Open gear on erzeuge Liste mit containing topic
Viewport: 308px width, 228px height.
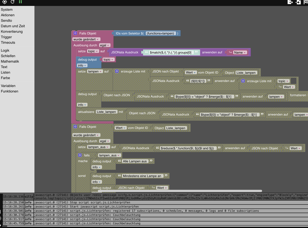(243, 81)
